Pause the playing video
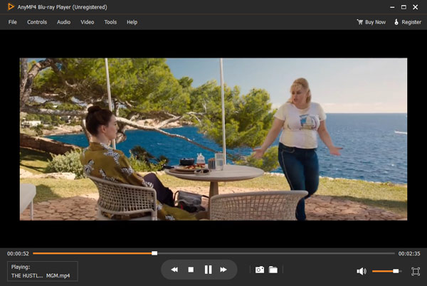427x286 pixels. 208,270
